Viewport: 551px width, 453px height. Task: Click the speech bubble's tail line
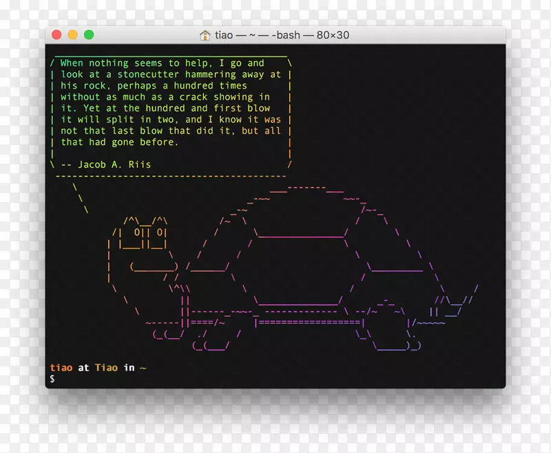click(81, 199)
